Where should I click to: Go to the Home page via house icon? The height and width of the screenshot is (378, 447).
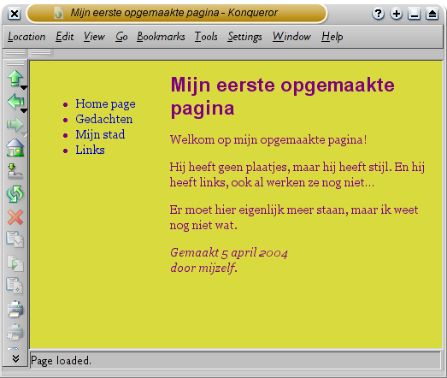(15, 148)
